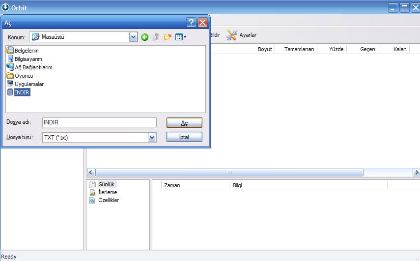This screenshot has width=420, height=261.
Task: Click the Orbit logo icon in title bar
Action: tap(5, 7)
